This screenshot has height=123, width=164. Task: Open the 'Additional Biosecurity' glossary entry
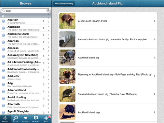[23, 70]
